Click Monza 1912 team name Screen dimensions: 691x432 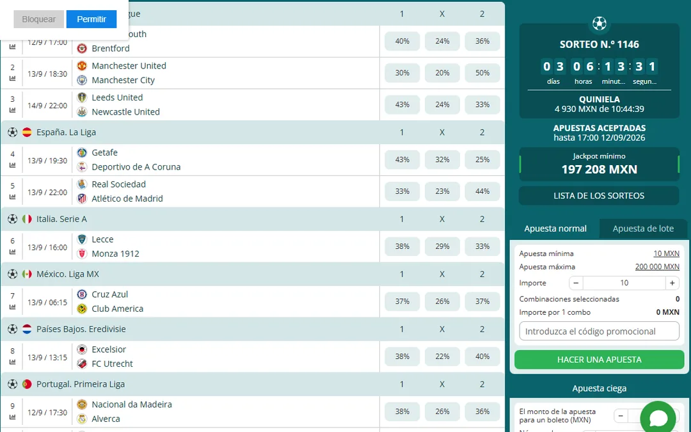115,254
